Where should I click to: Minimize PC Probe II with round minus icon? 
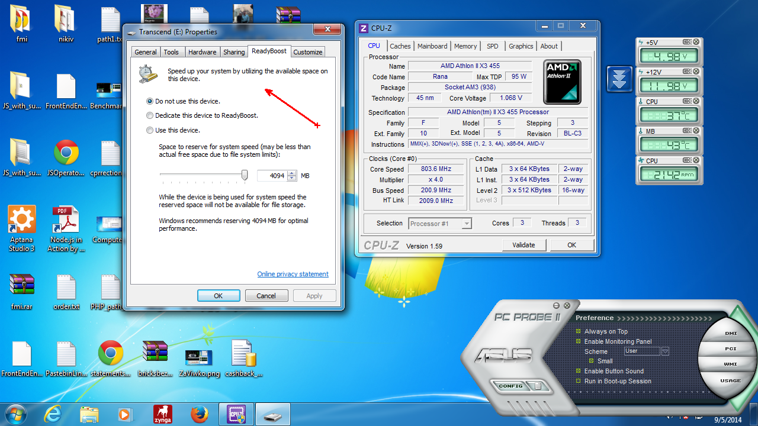click(x=556, y=306)
